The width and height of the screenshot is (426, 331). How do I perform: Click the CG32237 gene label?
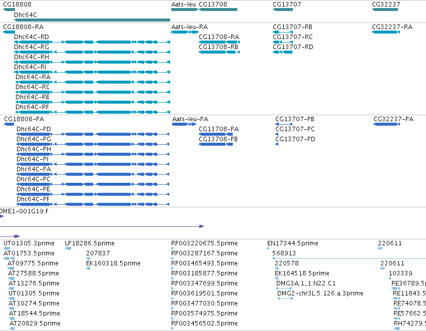pos(386,5)
